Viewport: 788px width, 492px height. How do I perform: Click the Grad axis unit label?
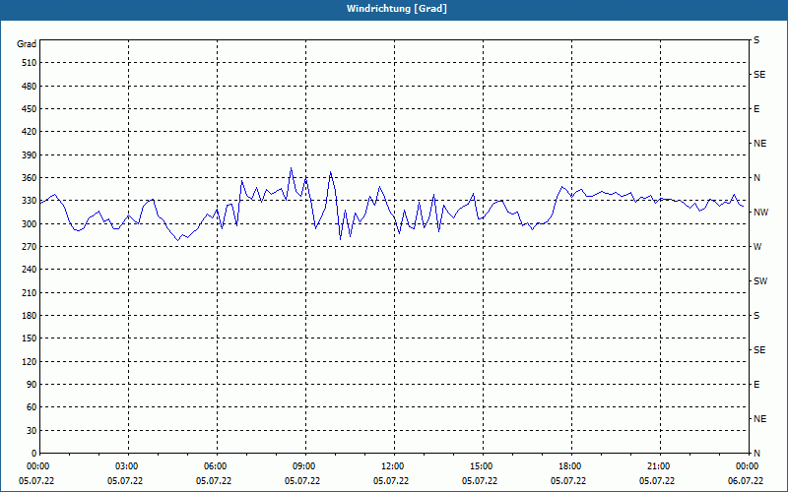tap(27, 44)
